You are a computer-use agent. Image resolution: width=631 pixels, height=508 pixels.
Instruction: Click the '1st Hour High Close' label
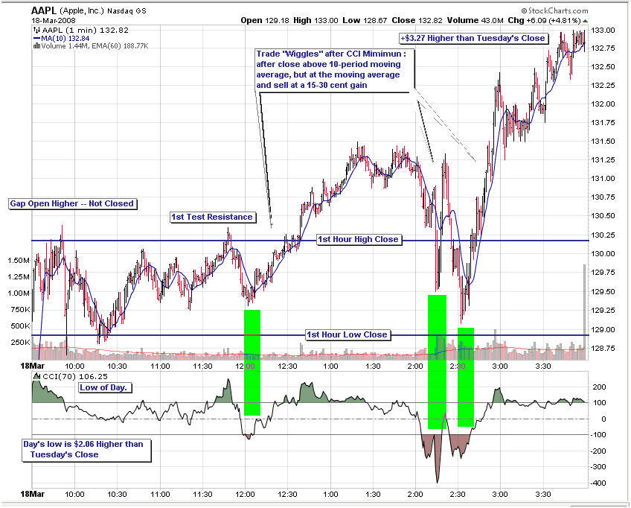[x=358, y=240]
